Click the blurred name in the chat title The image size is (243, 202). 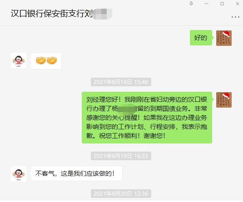pyautogui.click(x=102, y=14)
